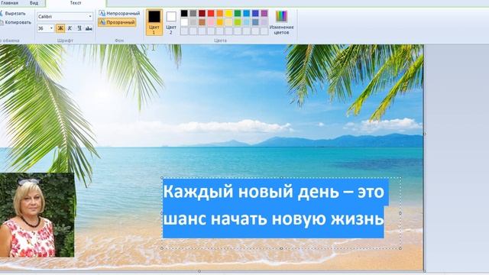Pick turquoise blue palette swatch
This screenshot has height=275, width=489.
click(x=246, y=14)
